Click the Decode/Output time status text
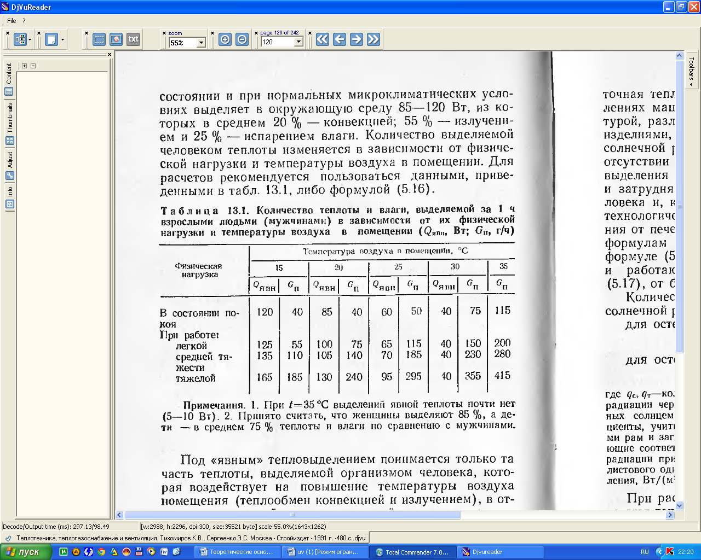The height and width of the screenshot is (560, 701). pos(56,527)
